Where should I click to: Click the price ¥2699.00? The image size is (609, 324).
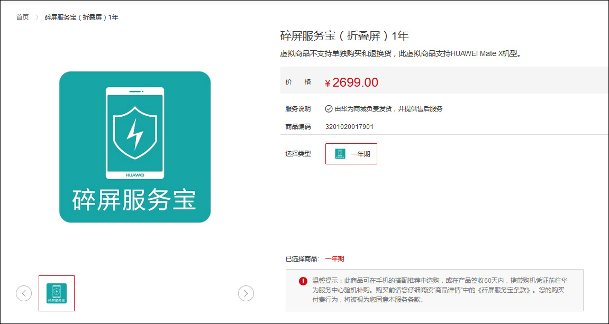352,82
